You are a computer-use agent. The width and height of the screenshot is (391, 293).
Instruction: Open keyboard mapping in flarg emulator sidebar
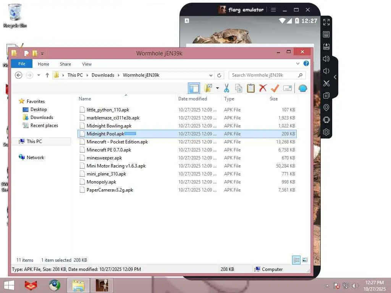pyautogui.click(x=326, y=34)
